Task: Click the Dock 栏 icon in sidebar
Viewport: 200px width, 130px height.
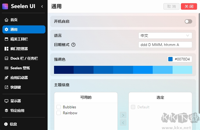Action: (x=6, y=59)
